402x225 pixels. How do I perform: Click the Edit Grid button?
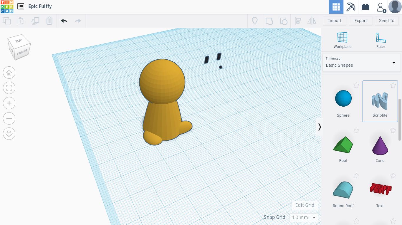(305, 205)
